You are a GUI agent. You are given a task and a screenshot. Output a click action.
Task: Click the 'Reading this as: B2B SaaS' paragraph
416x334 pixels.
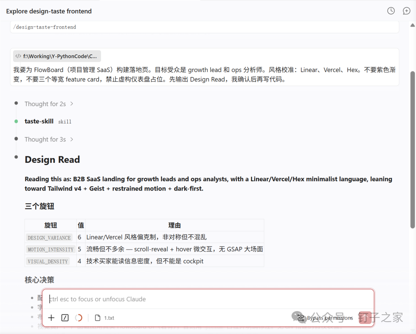[x=208, y=184]
